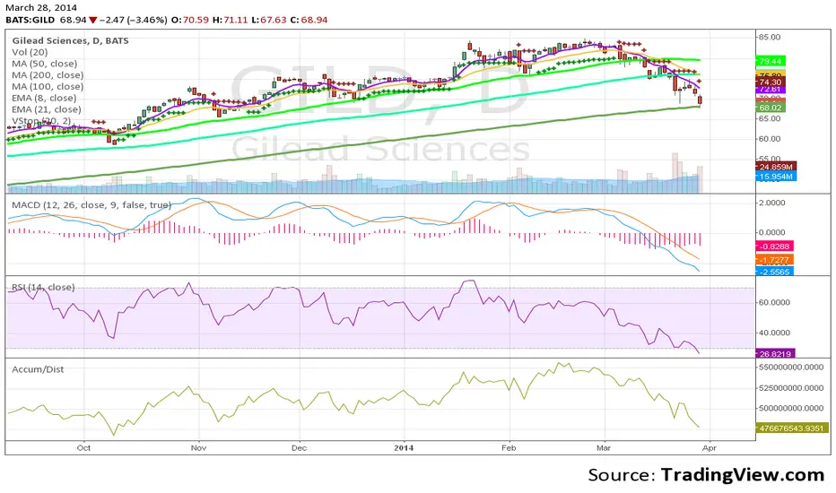Click the Nov label on time axis
Screen dimensions: 836x493
pyautogui.click(x=198, y=447)
